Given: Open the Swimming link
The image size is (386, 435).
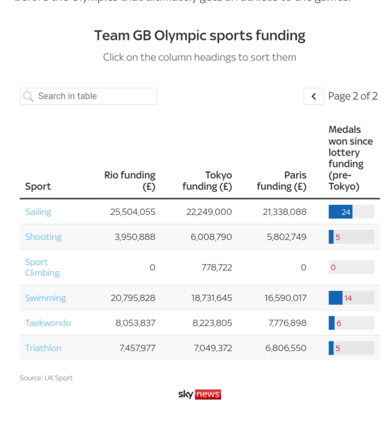Looking at the screenshot, I should [45, 298].
